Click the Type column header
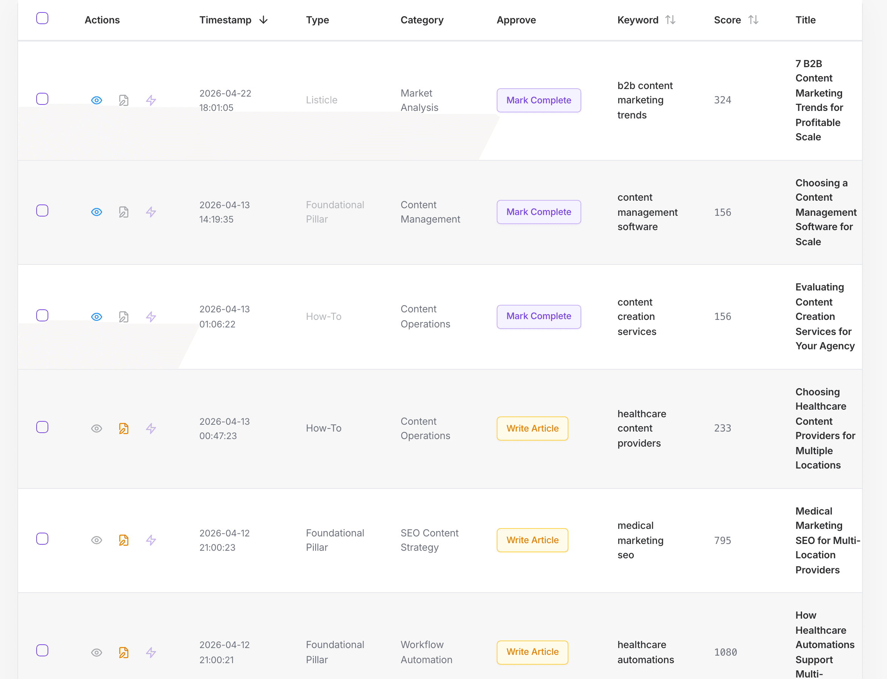 point(317,19)
